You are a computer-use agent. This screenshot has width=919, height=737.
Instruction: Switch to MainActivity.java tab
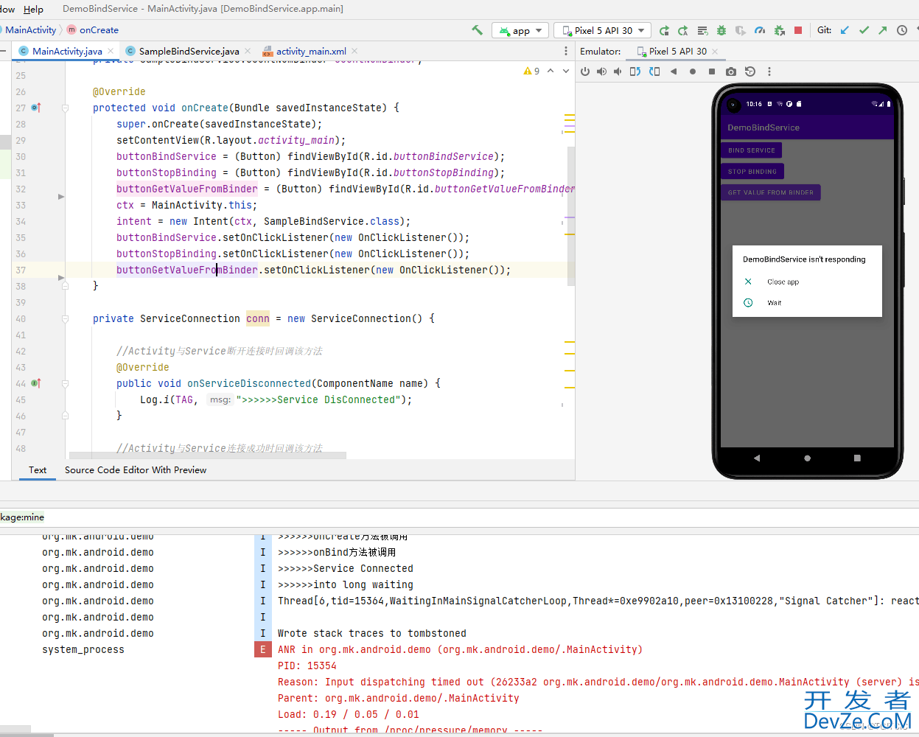[x=67, y=51]
